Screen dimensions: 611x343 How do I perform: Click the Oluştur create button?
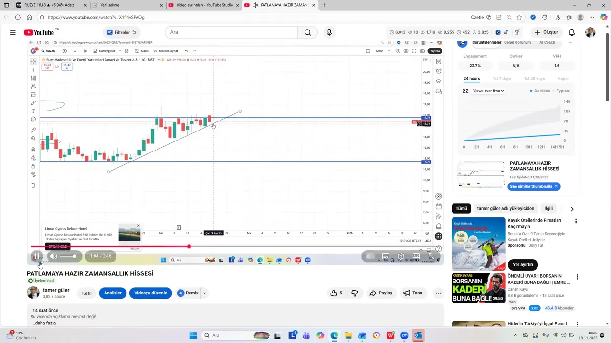546,32
